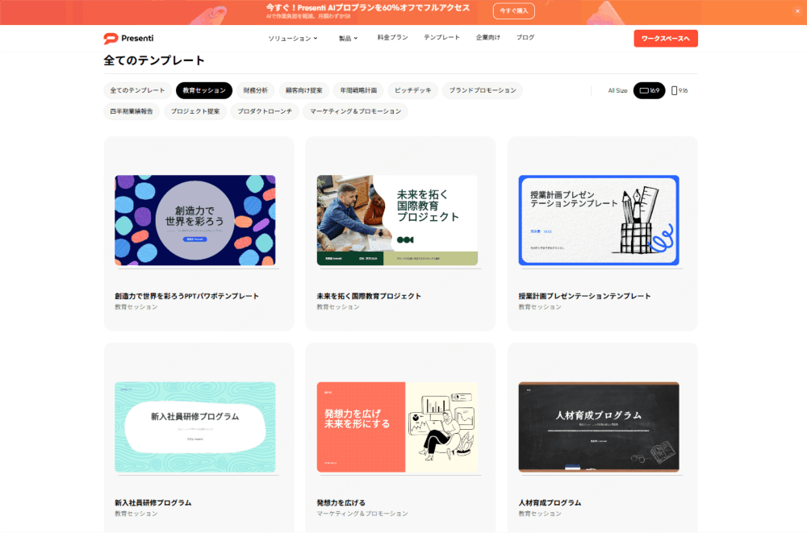Open the 料金プラン menu item
The image size is (807, 533).
(x=392, y=38)
